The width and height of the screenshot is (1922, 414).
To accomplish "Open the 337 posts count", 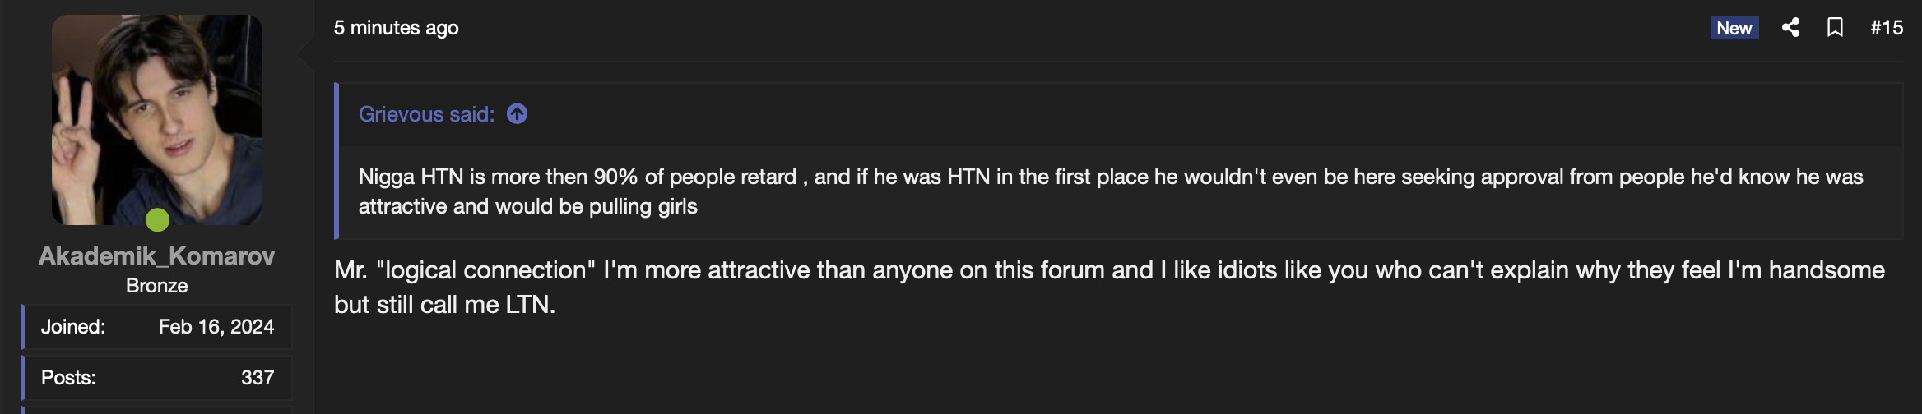I will (x=257, y=378).
